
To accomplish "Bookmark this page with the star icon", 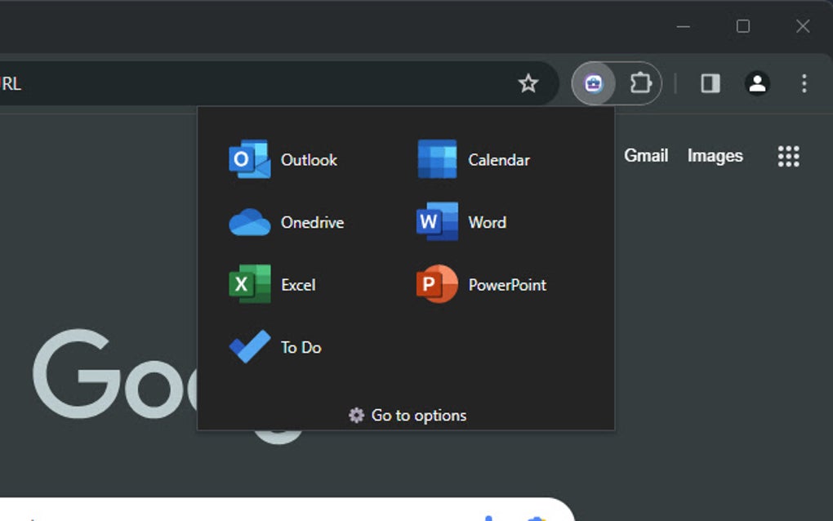I will tap(528, 83).
